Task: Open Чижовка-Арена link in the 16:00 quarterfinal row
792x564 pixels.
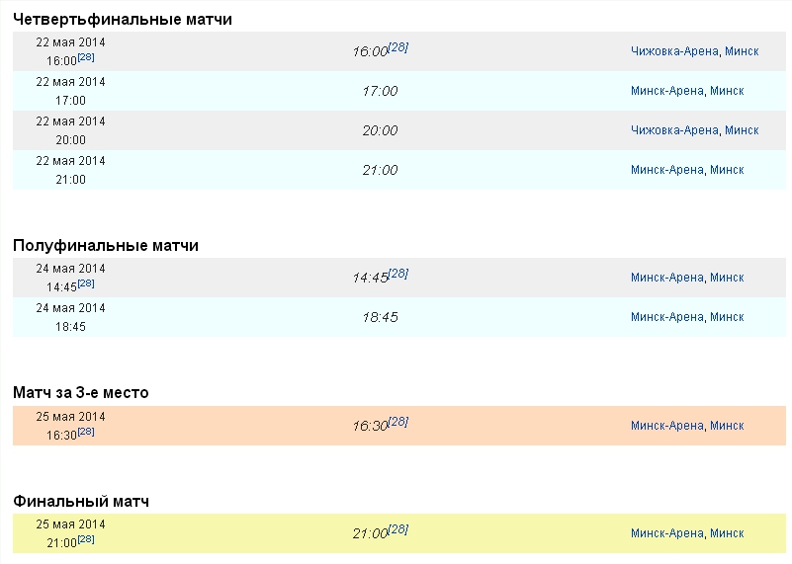Action: point(674,51)
